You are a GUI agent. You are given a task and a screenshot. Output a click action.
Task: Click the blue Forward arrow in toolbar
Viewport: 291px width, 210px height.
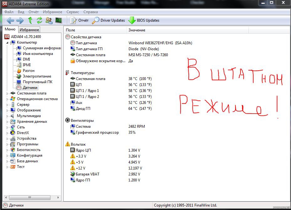20,20
